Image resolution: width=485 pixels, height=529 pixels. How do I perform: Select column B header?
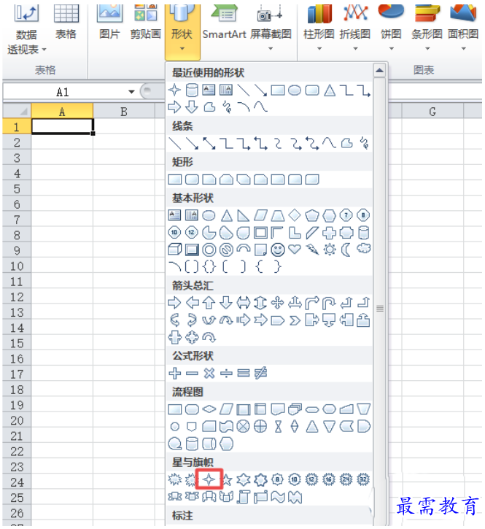124,112
